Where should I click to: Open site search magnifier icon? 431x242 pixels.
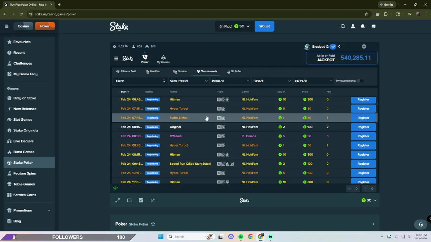point(343,26)
